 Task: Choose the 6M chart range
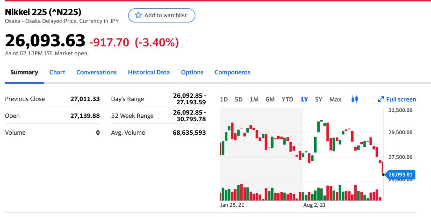click(270, 99)
